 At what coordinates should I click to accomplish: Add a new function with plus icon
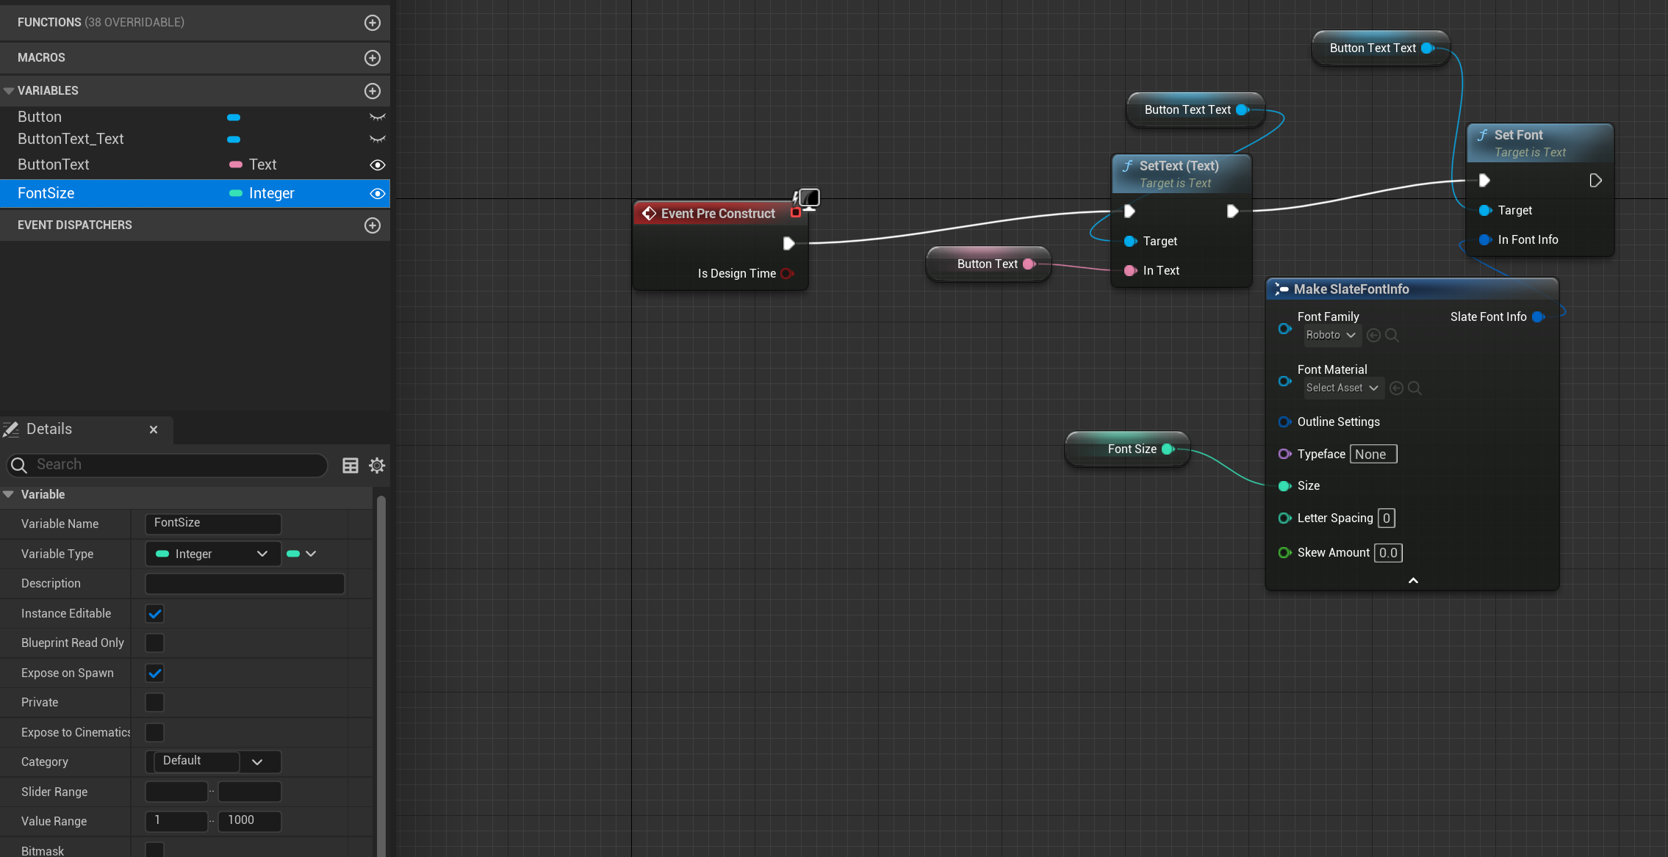(x=373, y=23)
